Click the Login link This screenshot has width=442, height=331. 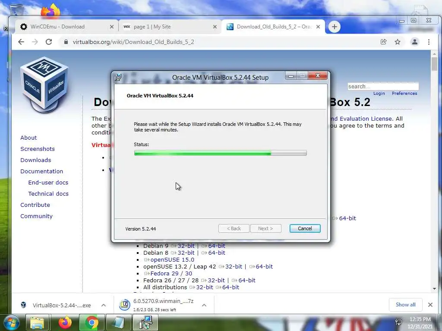379,94
